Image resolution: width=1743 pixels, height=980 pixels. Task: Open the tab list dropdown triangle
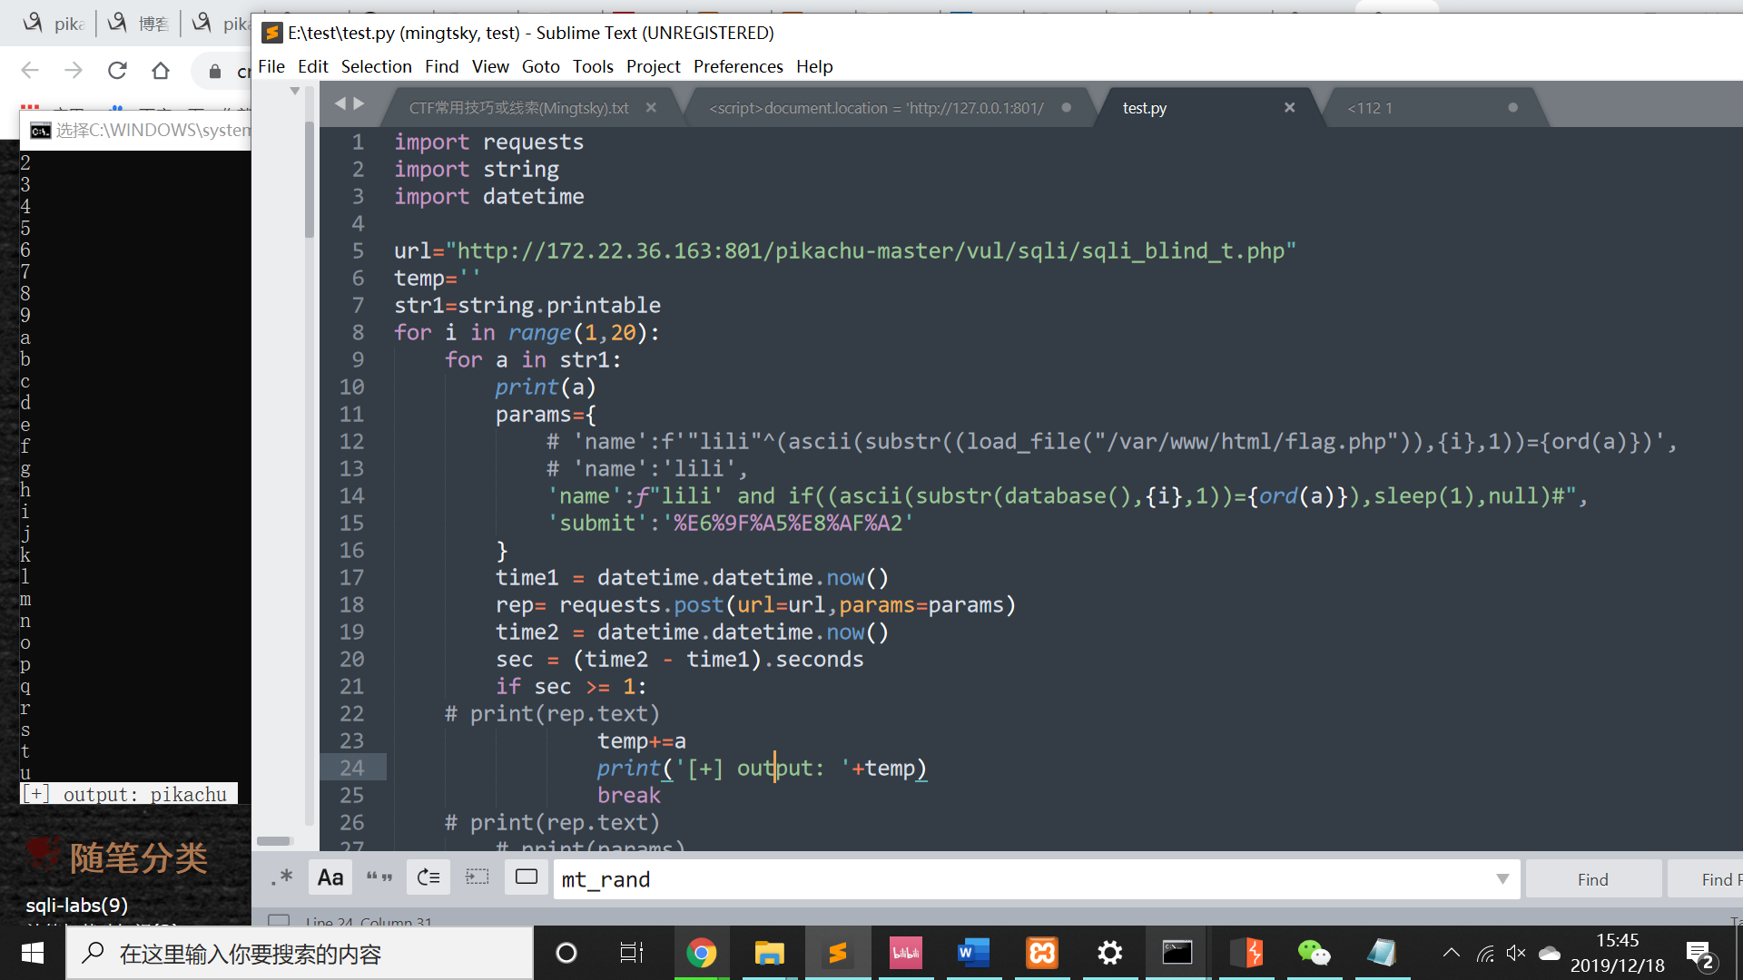click(295, 91)
